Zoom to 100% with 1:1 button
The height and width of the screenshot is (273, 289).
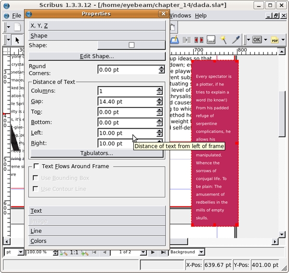point(74,252)
